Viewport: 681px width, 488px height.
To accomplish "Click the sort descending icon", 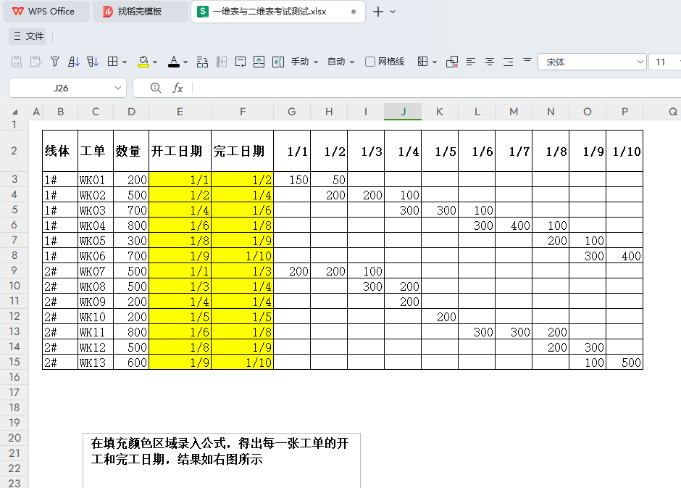I will click(x=93, y=62).
